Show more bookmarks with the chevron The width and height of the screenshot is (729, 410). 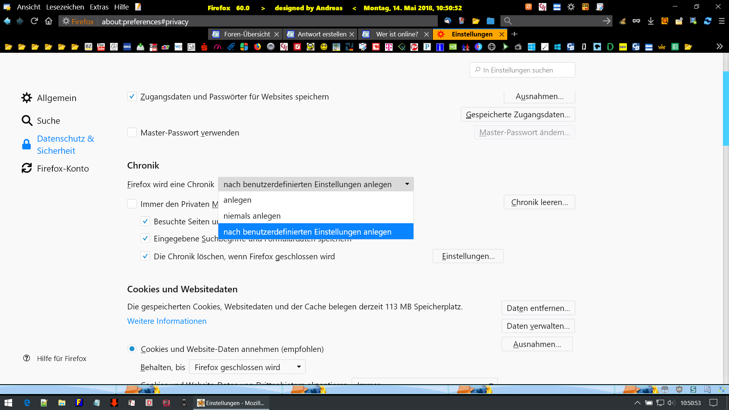(x=720, y=46)
